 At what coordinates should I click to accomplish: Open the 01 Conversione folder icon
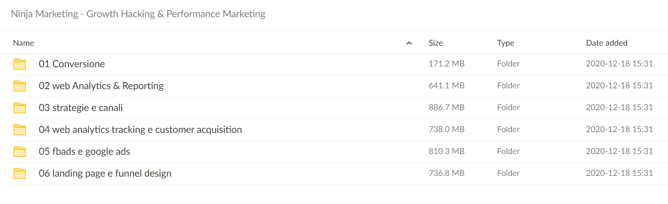pyautogui.click(x=20, y=64)
